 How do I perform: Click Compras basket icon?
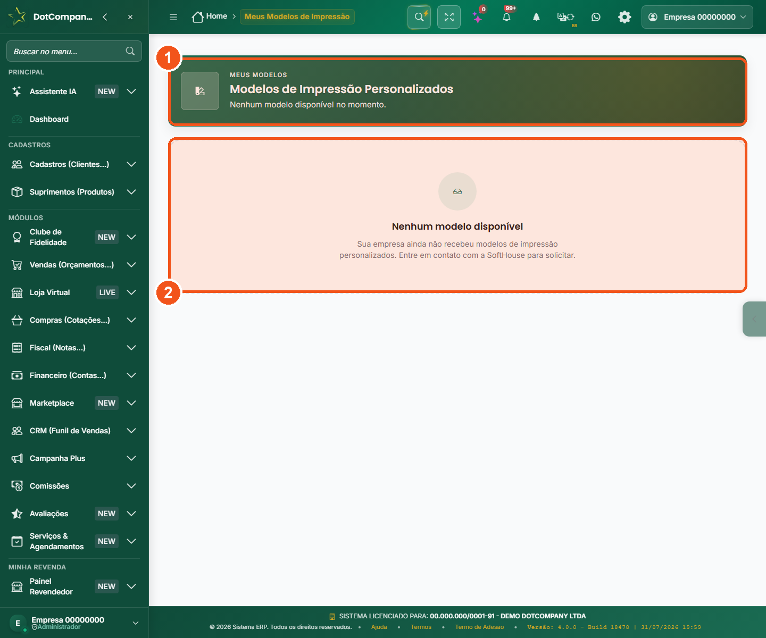click(x=17, y=320)
